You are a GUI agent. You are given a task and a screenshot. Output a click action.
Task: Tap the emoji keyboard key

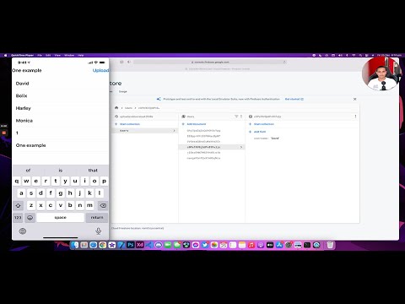click(x=30, y=217)
